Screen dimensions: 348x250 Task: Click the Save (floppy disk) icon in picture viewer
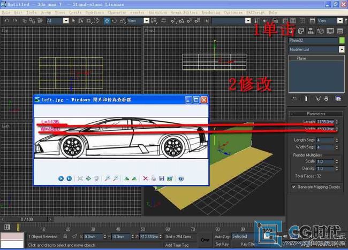(162, 178)
